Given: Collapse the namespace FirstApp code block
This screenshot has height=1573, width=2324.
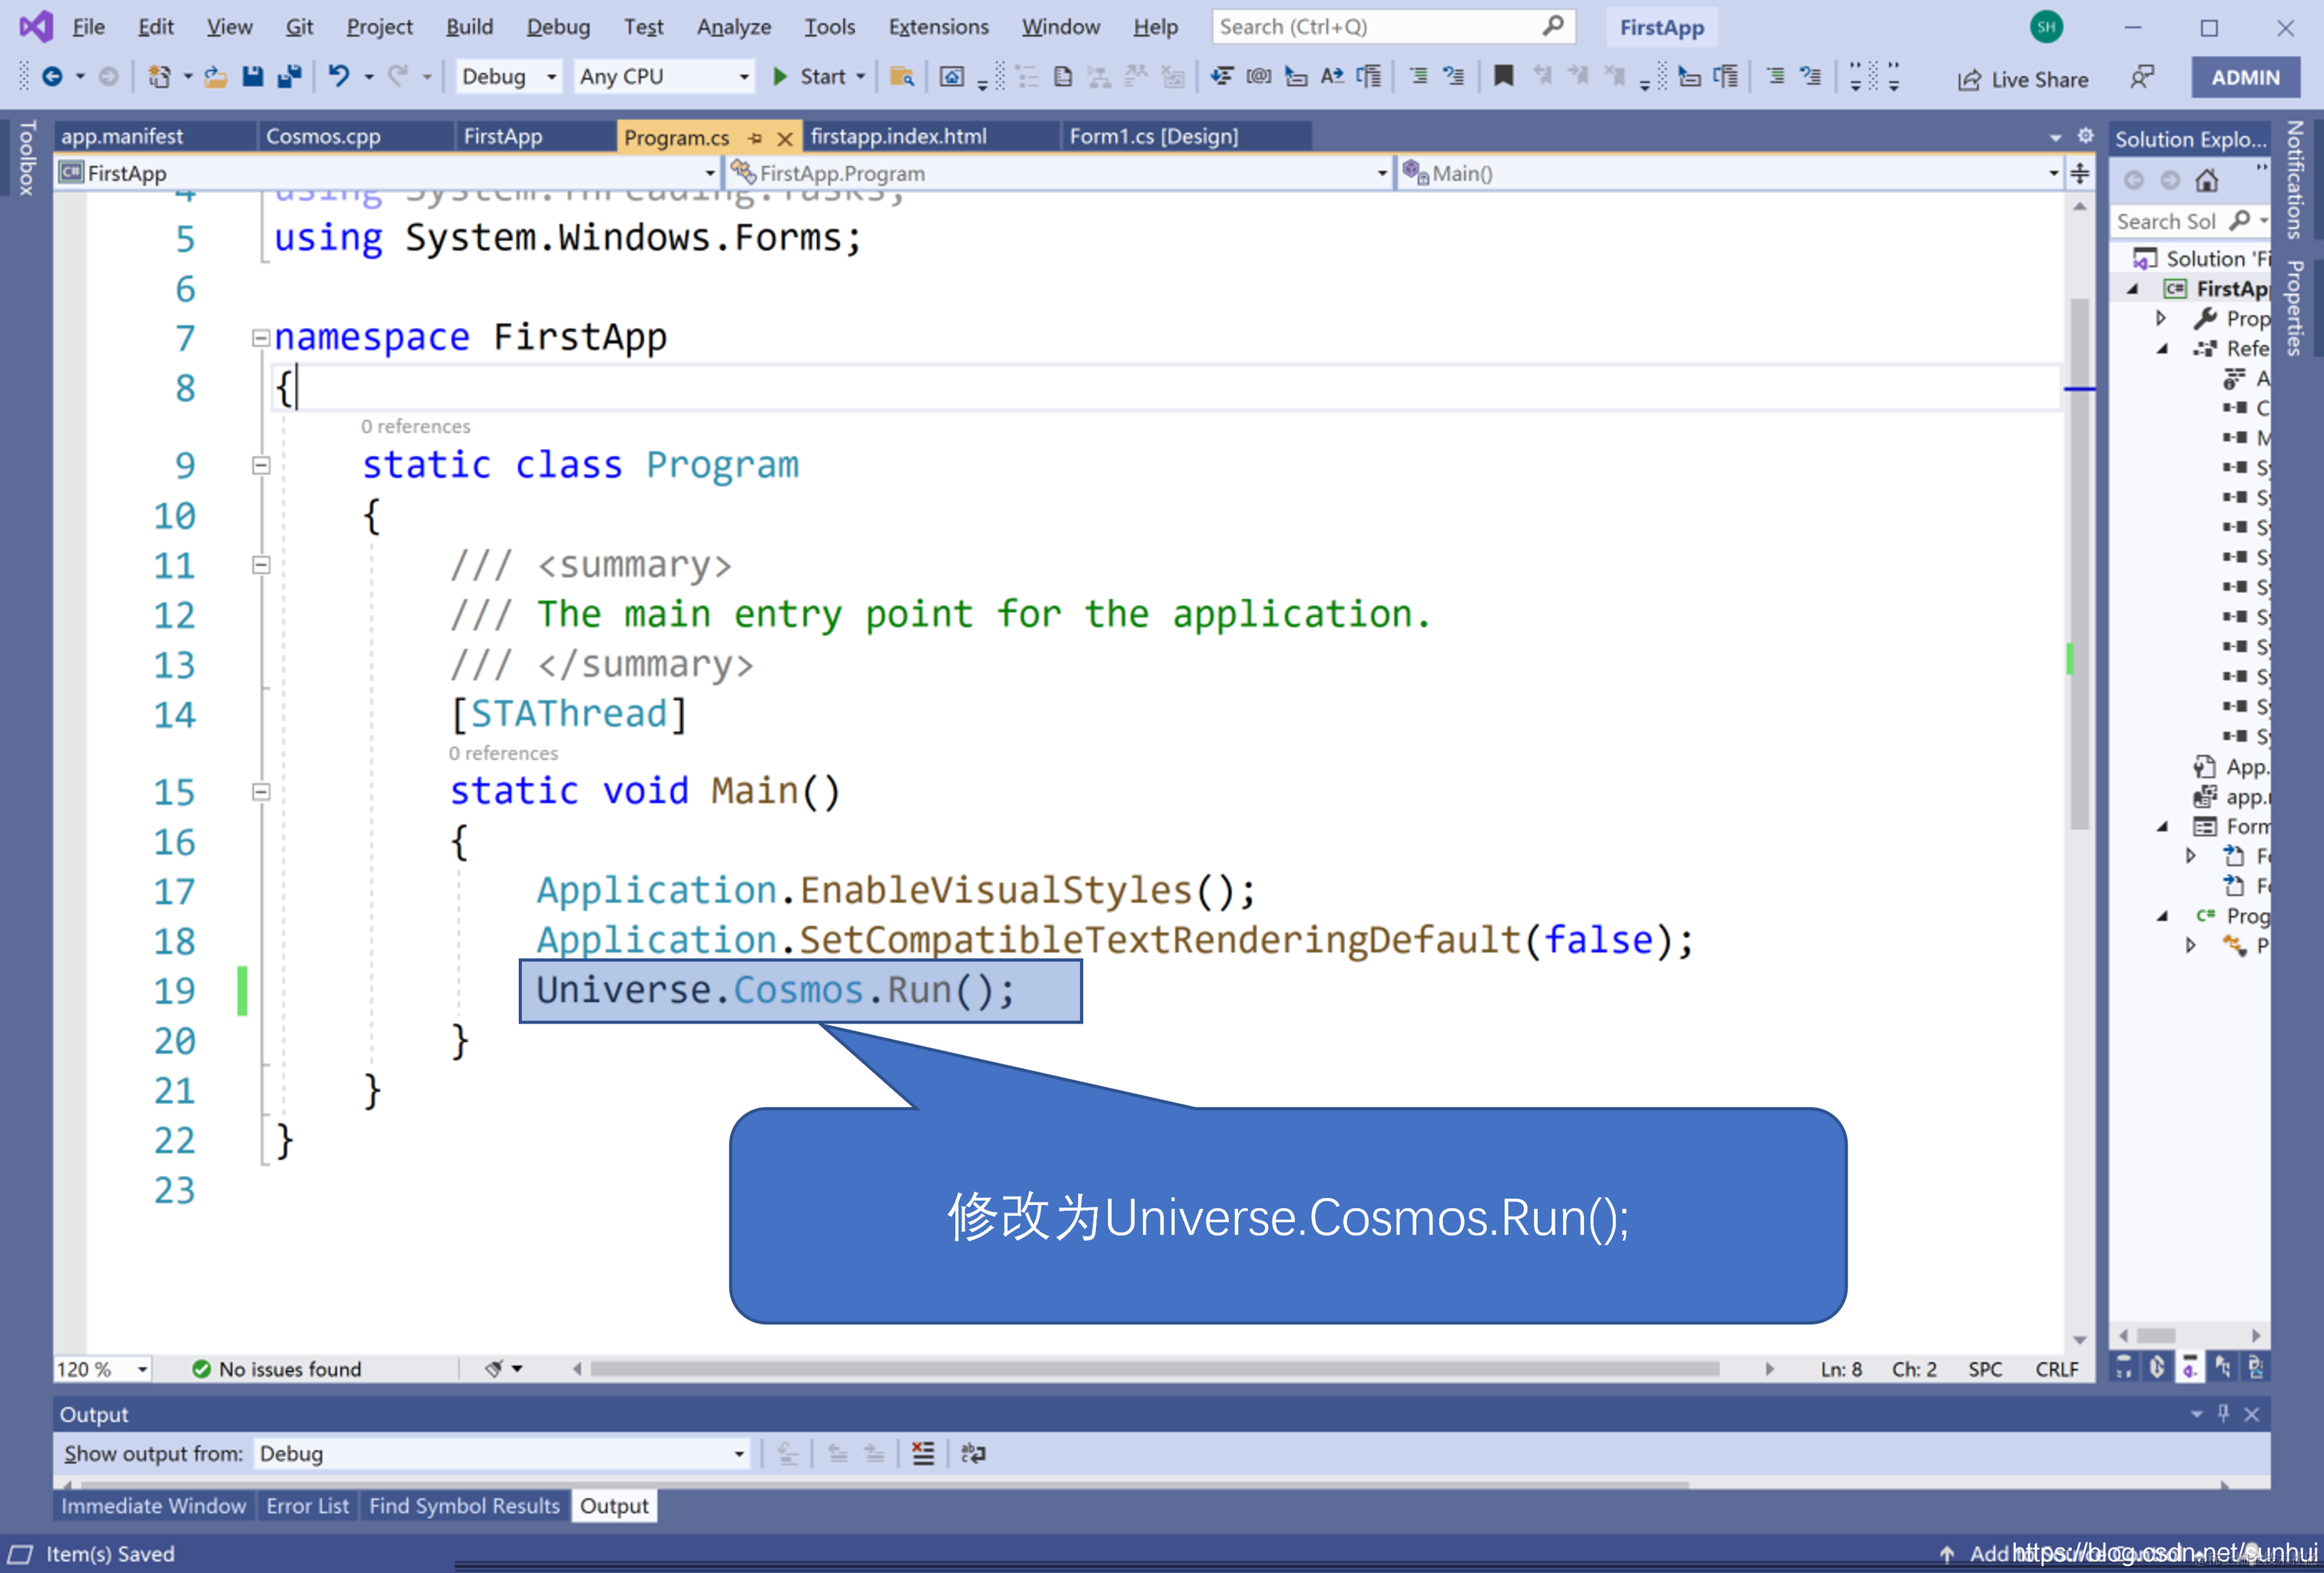Looking at the screenshot, I should coord(261,338).
